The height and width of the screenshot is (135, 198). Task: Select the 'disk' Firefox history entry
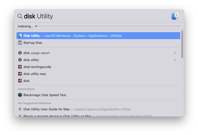click(x=98, y=81)
